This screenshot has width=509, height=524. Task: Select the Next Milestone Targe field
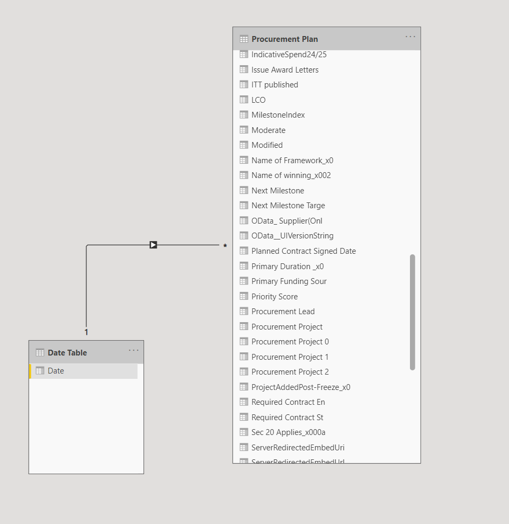(x=288, y=206)
